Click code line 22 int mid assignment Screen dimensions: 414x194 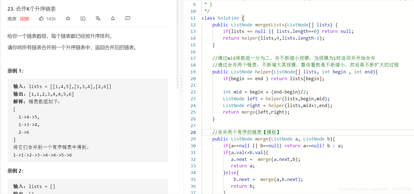click(x=265, y=92)
